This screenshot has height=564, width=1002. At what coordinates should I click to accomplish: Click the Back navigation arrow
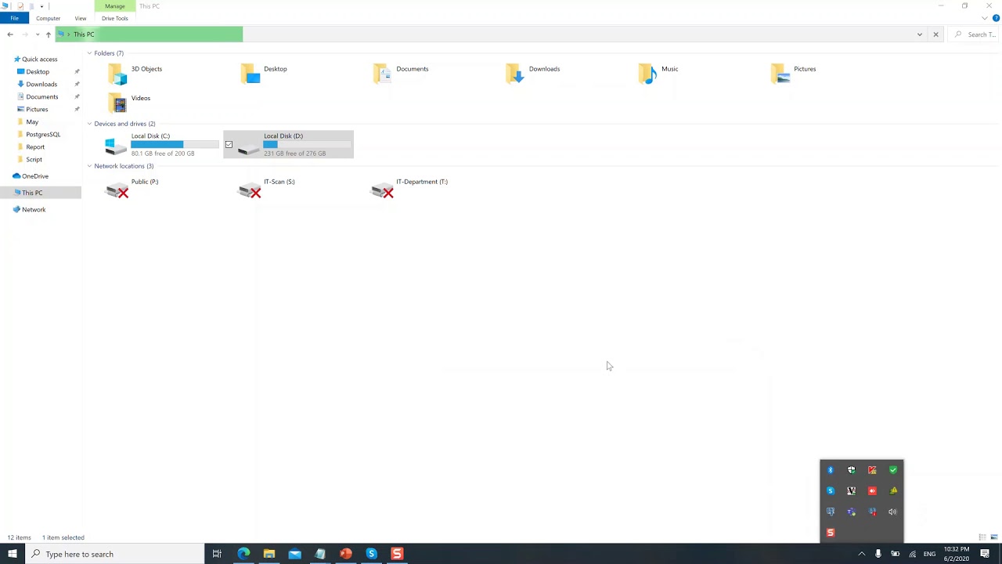coord(10,34)
